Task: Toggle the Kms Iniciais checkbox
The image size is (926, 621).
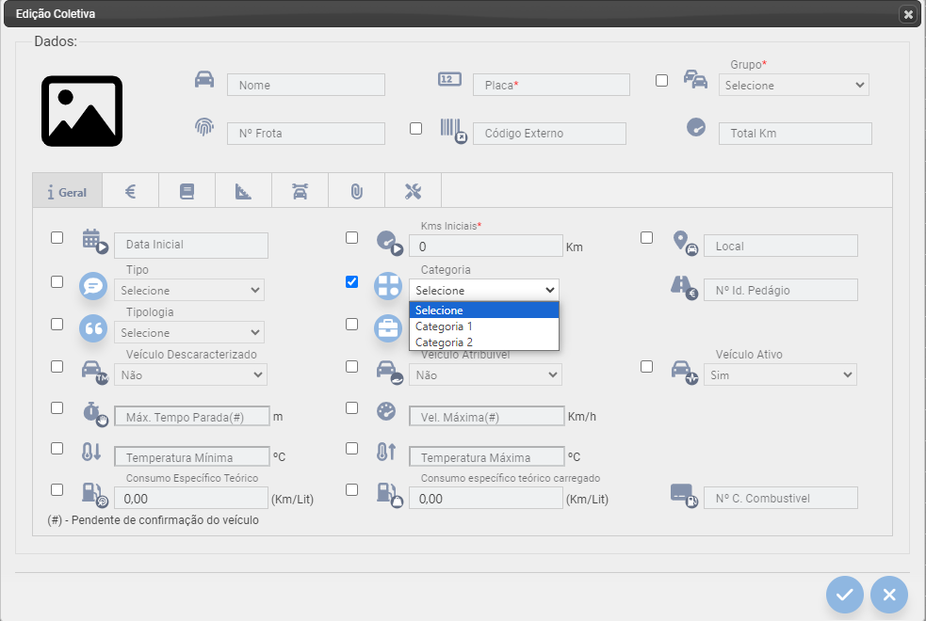Action: [351, 237]
